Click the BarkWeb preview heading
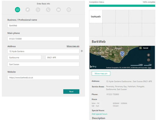 coord(99,41)
